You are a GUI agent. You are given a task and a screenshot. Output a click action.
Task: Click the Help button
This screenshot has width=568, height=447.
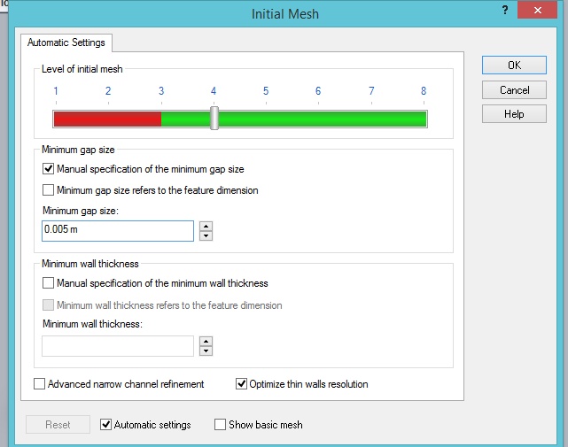[x=514, y=114]
